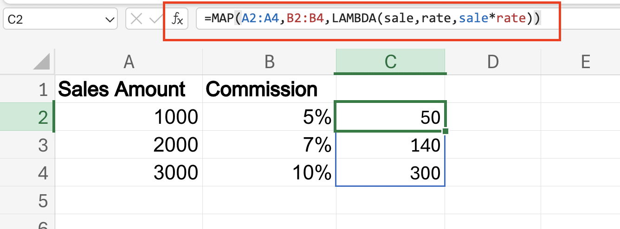This screenshot has height=229, width=620.
Task: Click the Insert Function fx icon
Action: [x=177, y=19]
